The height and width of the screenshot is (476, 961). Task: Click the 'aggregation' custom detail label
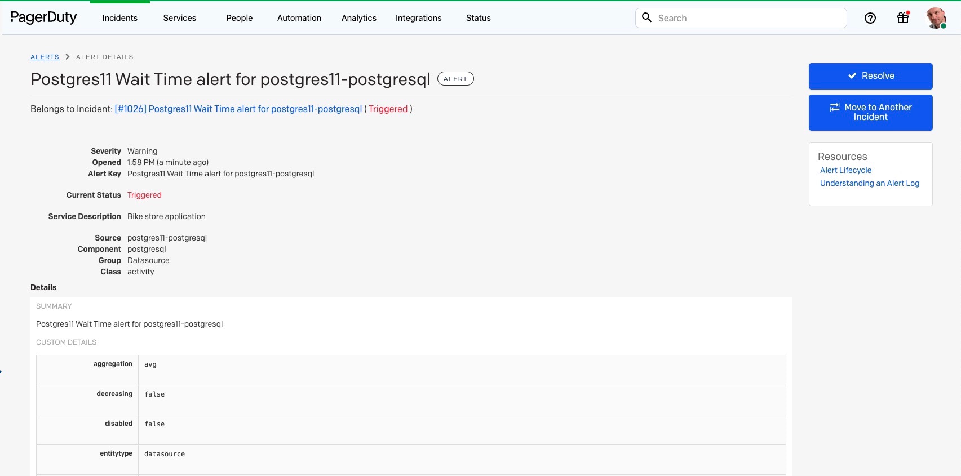[113, 364]
